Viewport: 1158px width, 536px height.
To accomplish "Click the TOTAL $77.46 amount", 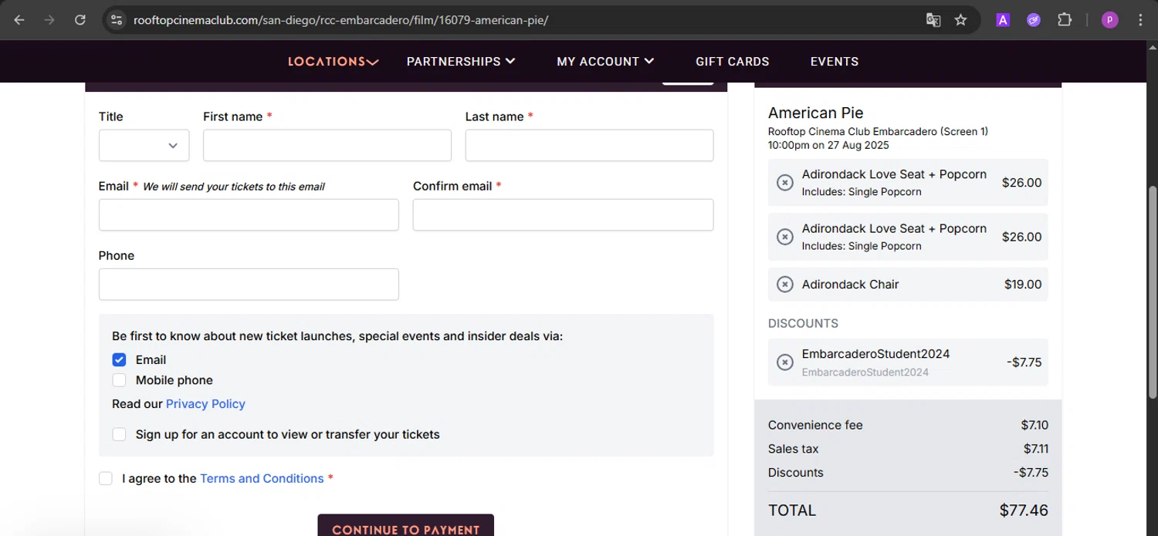I will pos(1024,511).
